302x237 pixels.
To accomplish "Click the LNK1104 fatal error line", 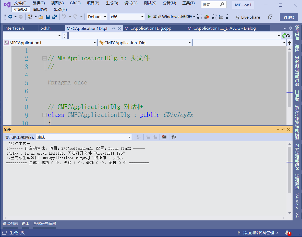I will (x=66, y=153).
